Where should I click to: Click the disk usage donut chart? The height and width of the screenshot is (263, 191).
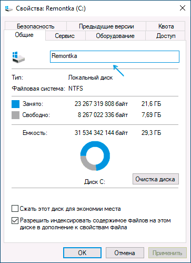point(95,156)
